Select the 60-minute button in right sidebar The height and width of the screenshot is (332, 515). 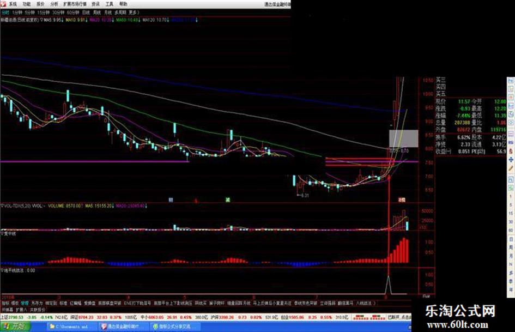[511, 231]
